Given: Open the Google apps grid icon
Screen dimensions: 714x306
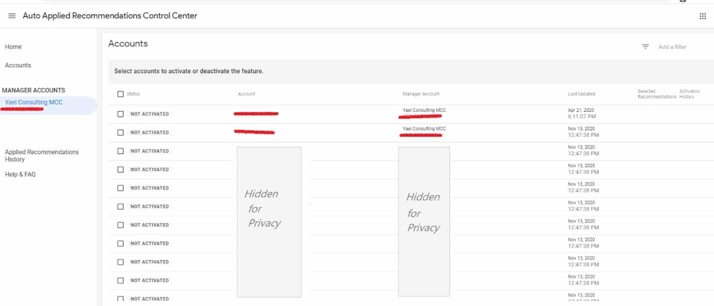Looking at the screenshot, I should 703,16.
